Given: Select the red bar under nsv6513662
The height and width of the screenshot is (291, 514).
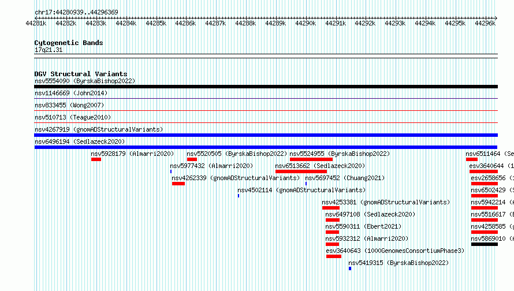Looking at the screenshot, I should 301,171.
